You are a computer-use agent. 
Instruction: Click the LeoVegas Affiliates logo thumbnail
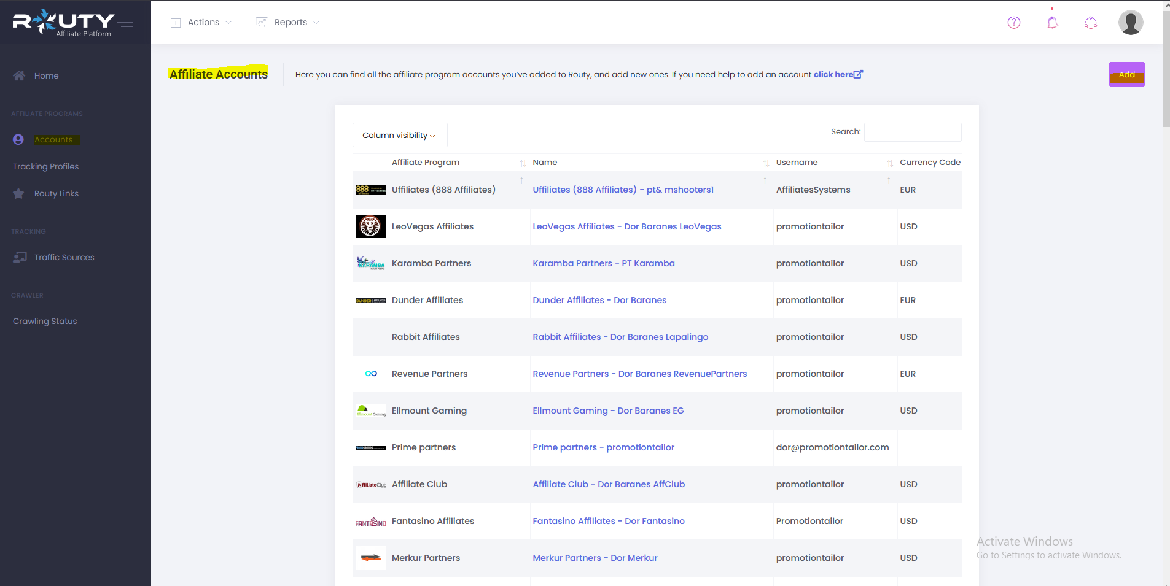pos(371,226)
